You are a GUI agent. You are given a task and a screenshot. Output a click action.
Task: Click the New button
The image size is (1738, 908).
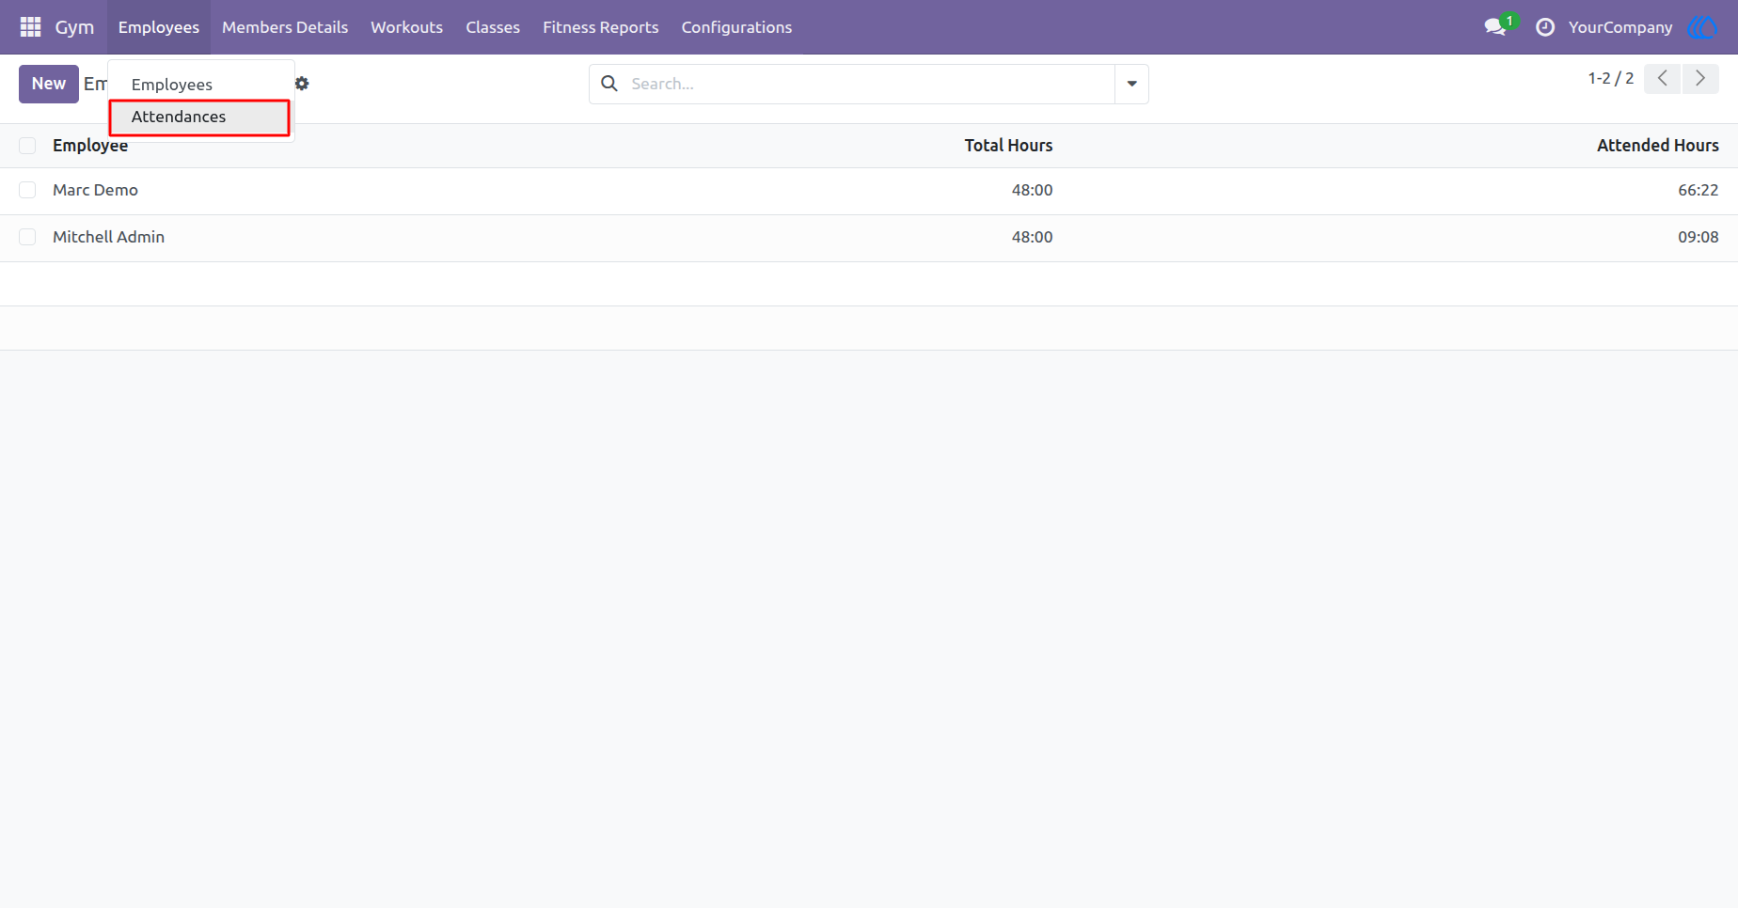pos(49,84)
